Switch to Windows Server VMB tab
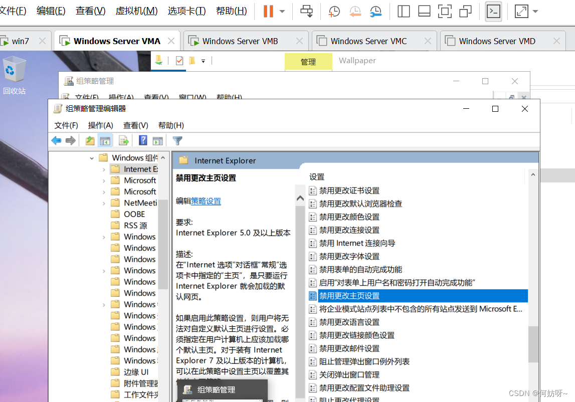 240,41
